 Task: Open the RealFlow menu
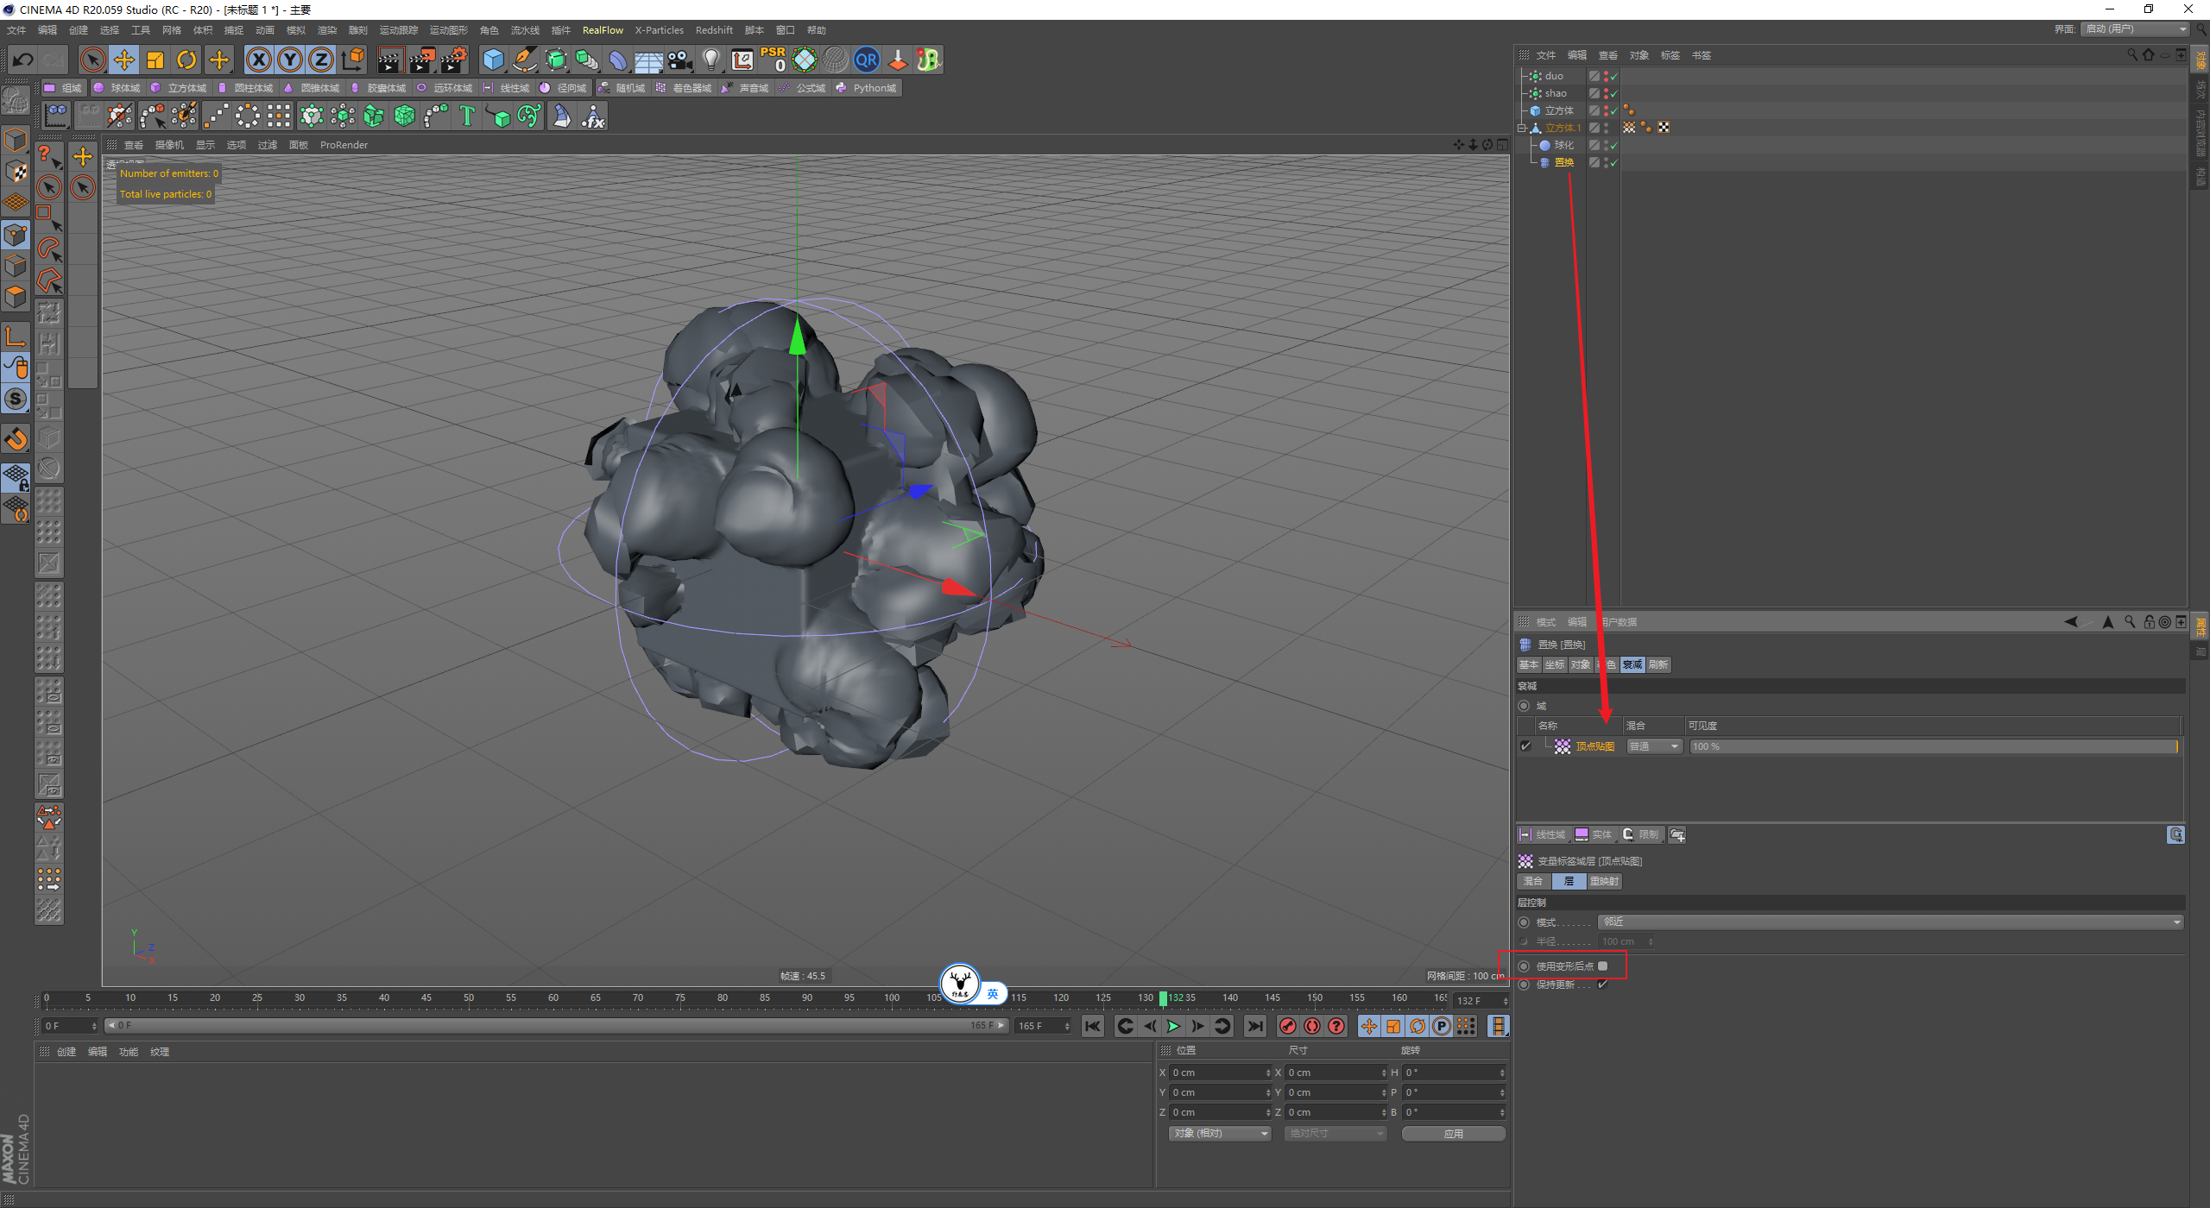pyautogui.click(x=603, y=30)
